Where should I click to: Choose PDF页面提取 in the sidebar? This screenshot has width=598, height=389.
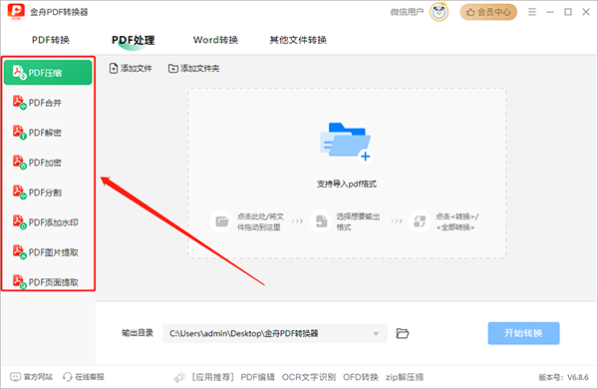click(48, 281)
